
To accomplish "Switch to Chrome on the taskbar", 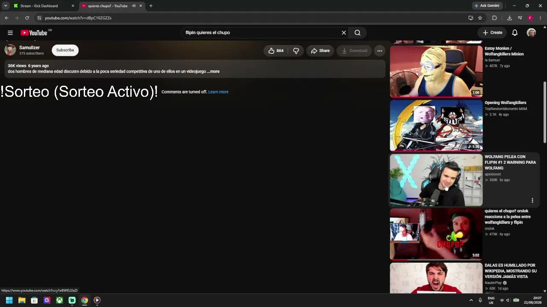I will click(85, 300).
